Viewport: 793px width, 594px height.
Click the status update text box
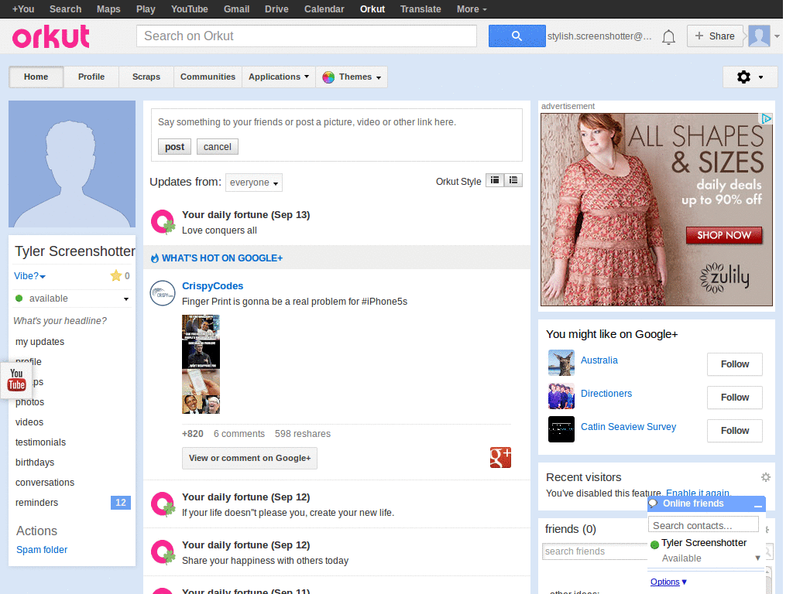(336, 122)
